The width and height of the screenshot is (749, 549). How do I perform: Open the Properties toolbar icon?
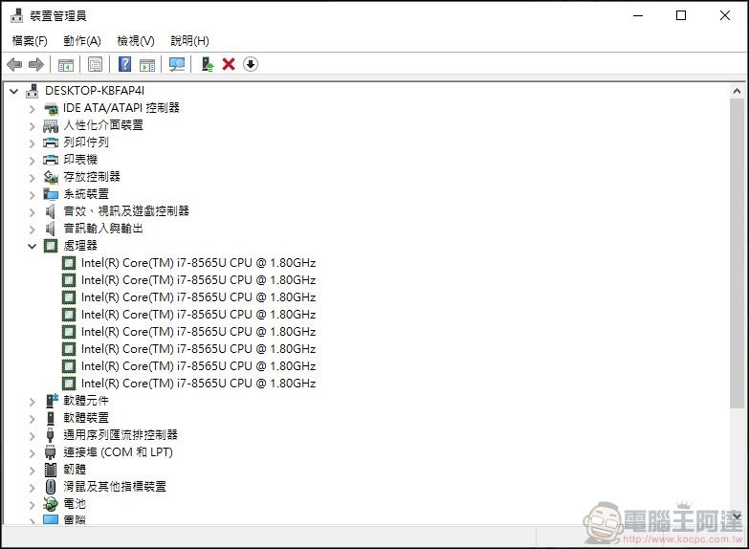pyautogui.click(x=95, y=64)
